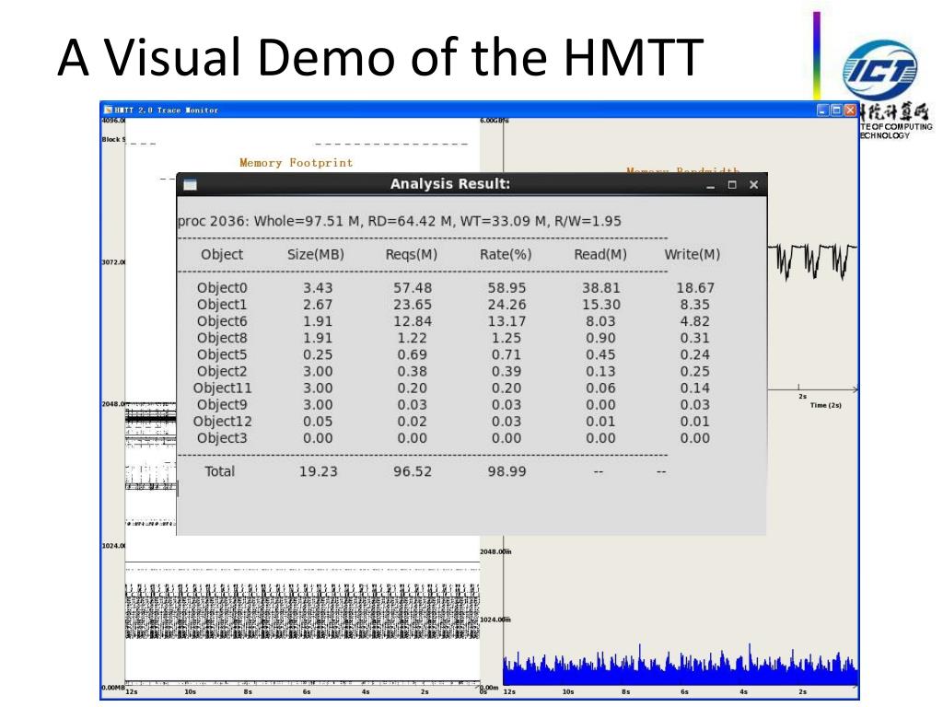The height and width of the screenshot is (707, 943).
Task: Select the Object8 row label
Action: click(222, 338)
